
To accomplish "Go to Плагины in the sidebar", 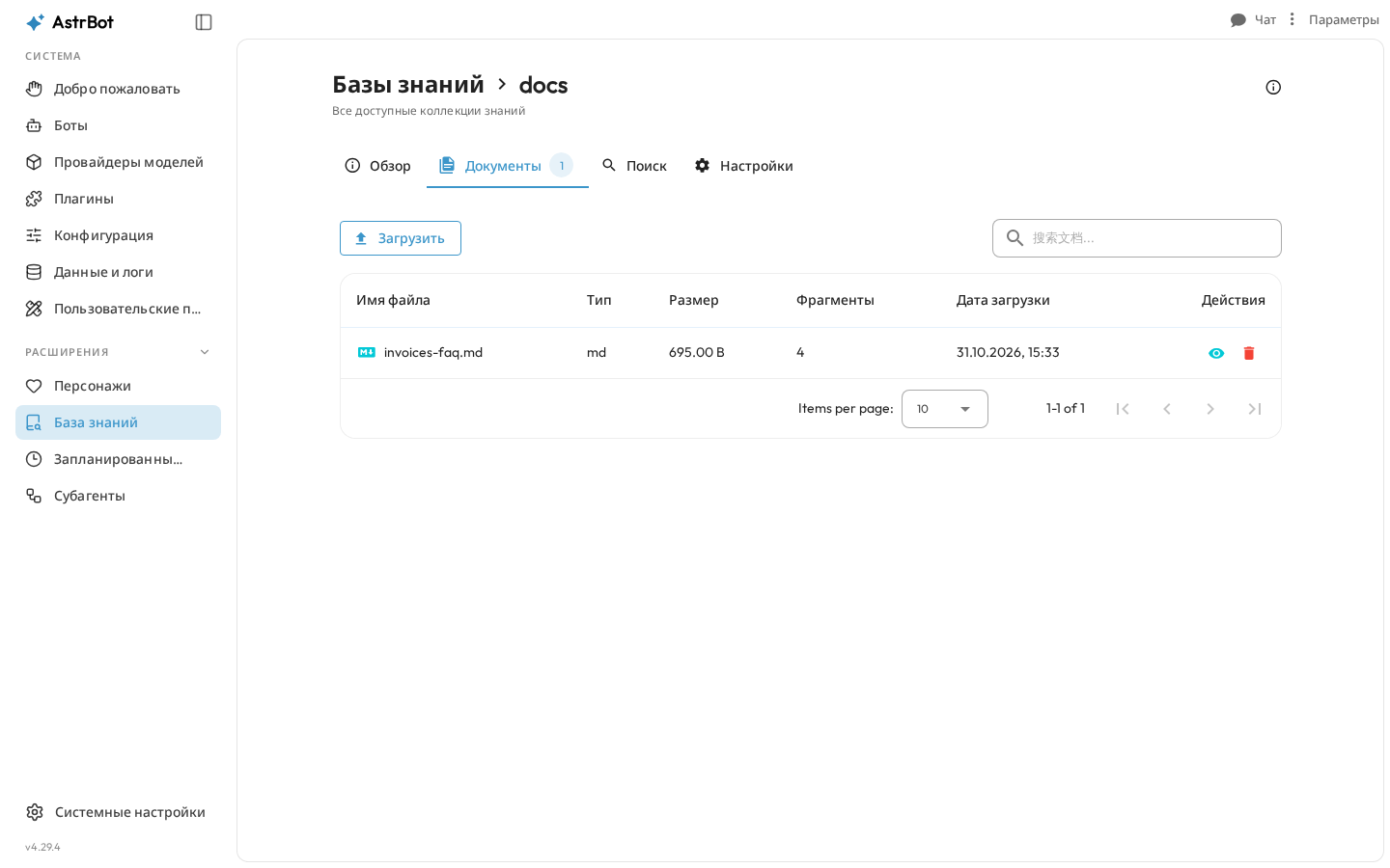I will click(118, 199).
